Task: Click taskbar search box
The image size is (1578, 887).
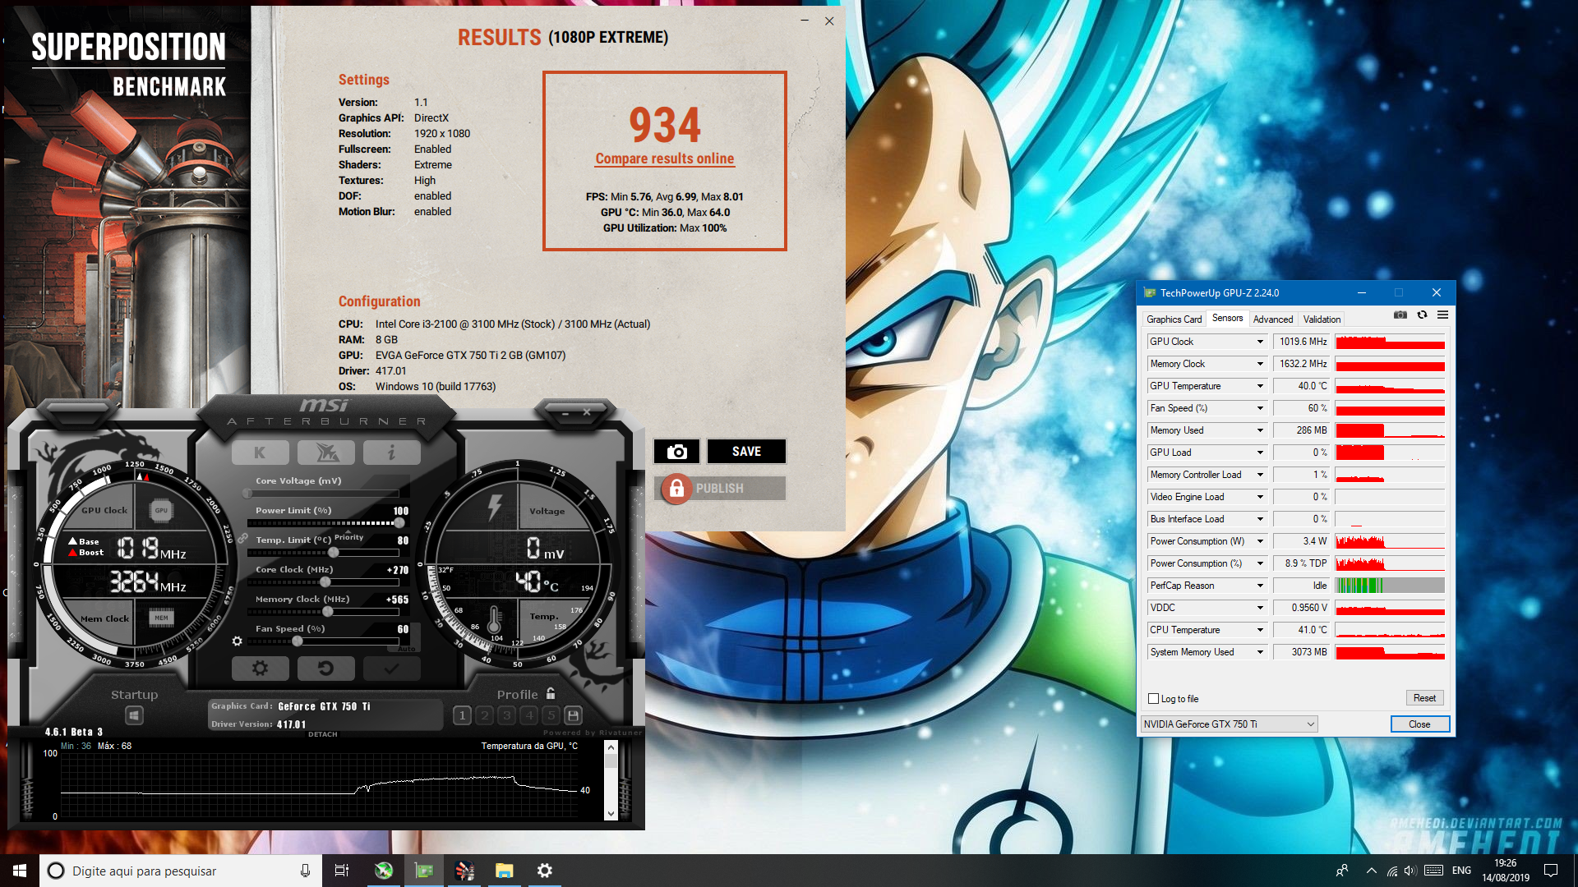Action: [179, 871]
